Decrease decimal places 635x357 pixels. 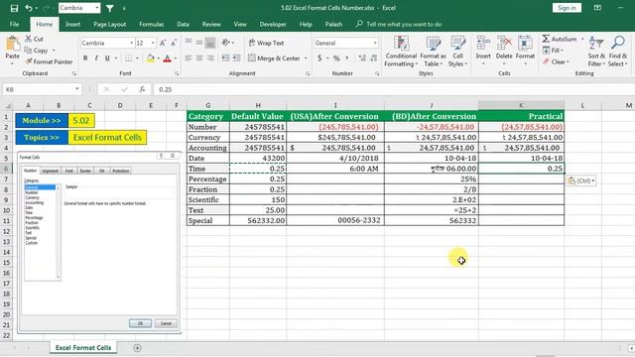(x=374, y=59)
